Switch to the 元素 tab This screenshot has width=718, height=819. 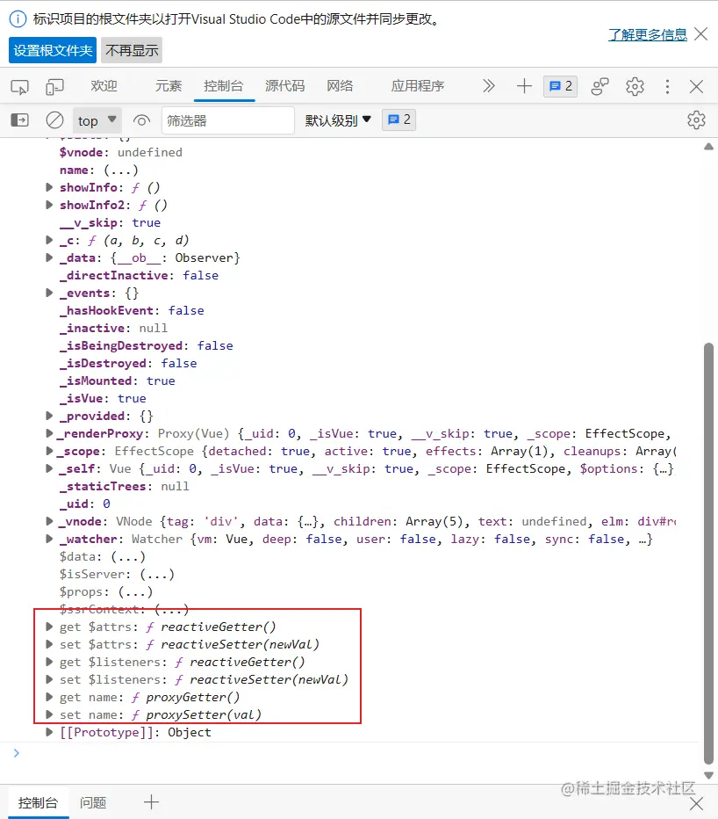point(168,86)
